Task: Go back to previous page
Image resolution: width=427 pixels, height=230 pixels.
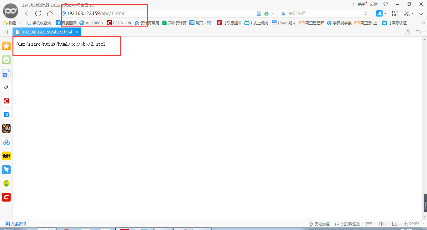Action: pyautogui.click(x=27, y=13)
